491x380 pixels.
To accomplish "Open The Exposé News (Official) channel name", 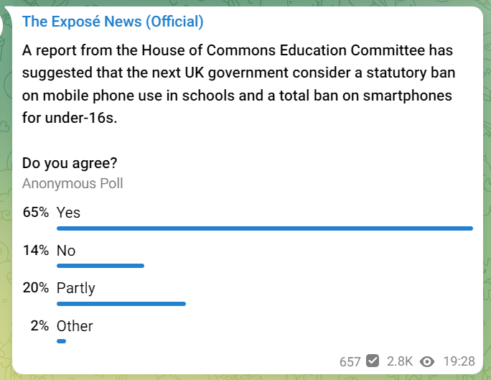I will point(113,22).
